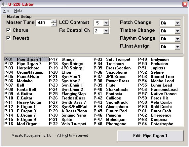This screenshot has height=147, width=189.
Task: Select patch P-26 FretlessBass
Action: [x=71, y=98]
